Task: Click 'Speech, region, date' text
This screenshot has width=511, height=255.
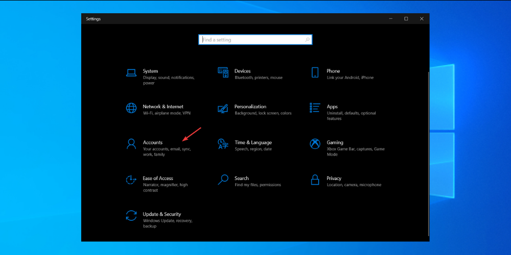Action: 253,149
